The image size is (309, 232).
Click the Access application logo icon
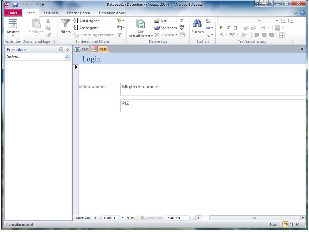6,5
